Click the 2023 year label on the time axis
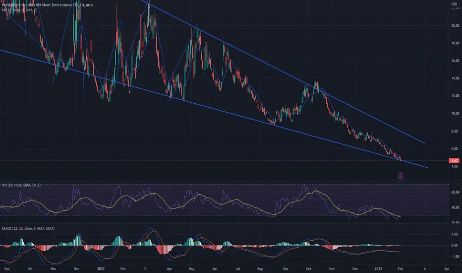This screenshot has width=462, height=273. click(378, 269)
